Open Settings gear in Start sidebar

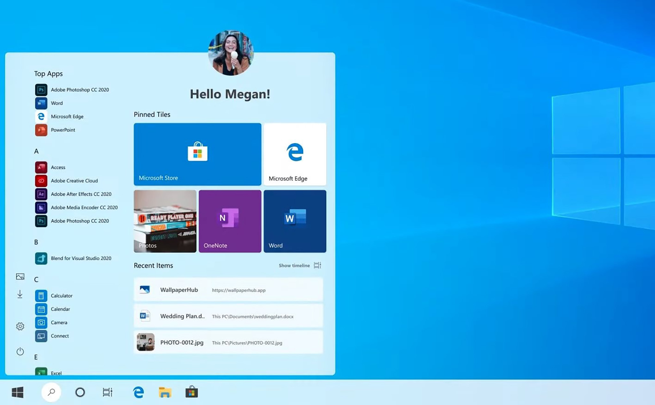20,326
